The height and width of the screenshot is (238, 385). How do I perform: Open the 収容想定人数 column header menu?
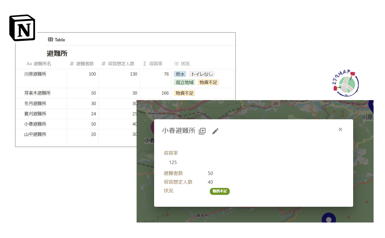[x=118, y=64]
